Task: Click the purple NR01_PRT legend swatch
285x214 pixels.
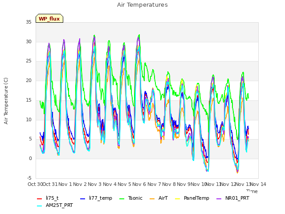Action: click(219, 199)
